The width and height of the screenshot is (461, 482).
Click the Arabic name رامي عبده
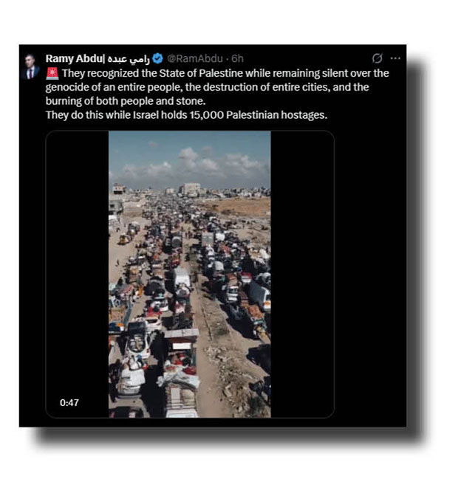point(129,59)
